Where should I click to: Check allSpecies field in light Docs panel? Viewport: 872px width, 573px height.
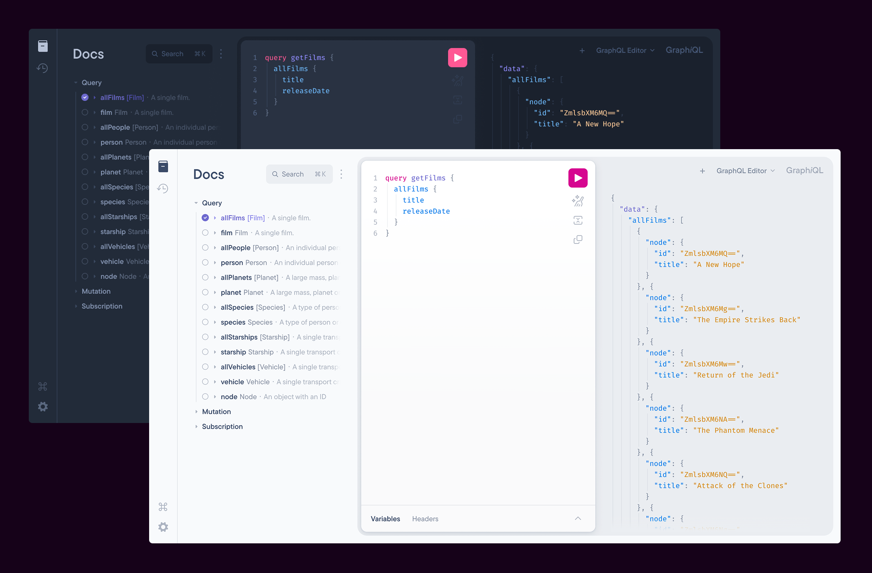click(205, 307)
